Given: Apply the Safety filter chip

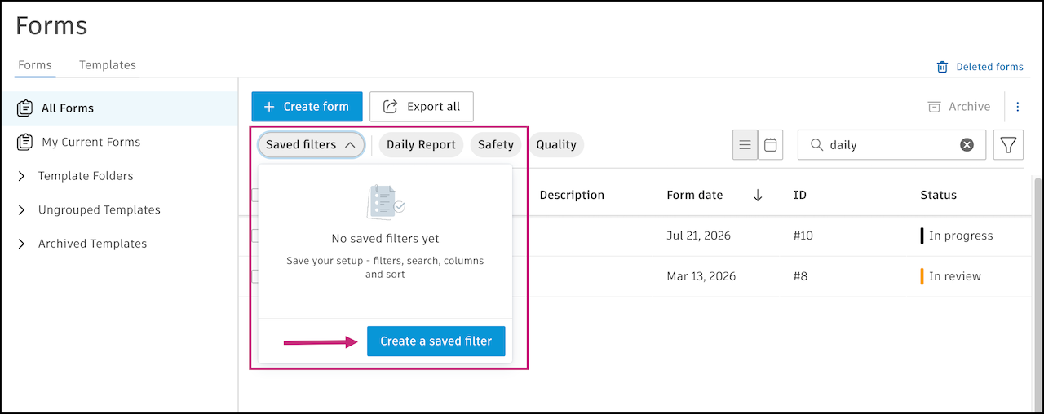Looking at the screenshot, I should click(x=496, y=145).
